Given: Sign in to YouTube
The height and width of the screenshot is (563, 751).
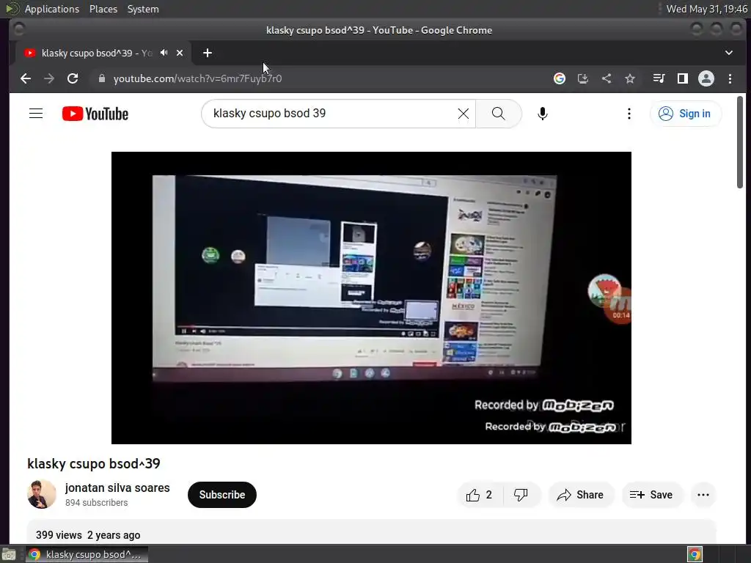Looking at the screenshot, I should pyautogui.click(x=686, y=114).
